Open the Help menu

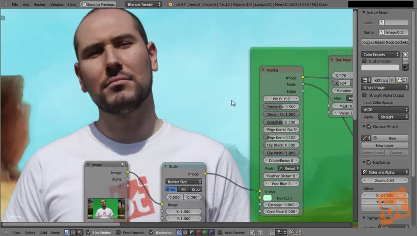[x=72, y=4]
